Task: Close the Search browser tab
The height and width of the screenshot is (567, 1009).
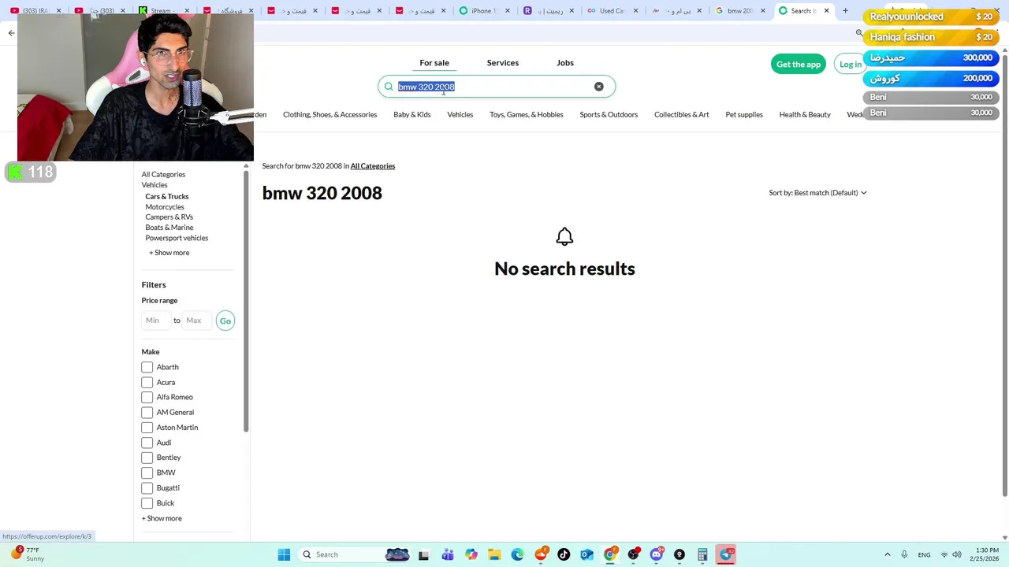Action: coord(826,11)
